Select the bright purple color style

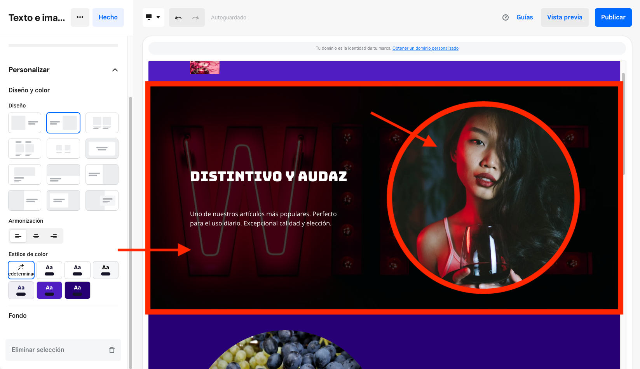[49, 290]
